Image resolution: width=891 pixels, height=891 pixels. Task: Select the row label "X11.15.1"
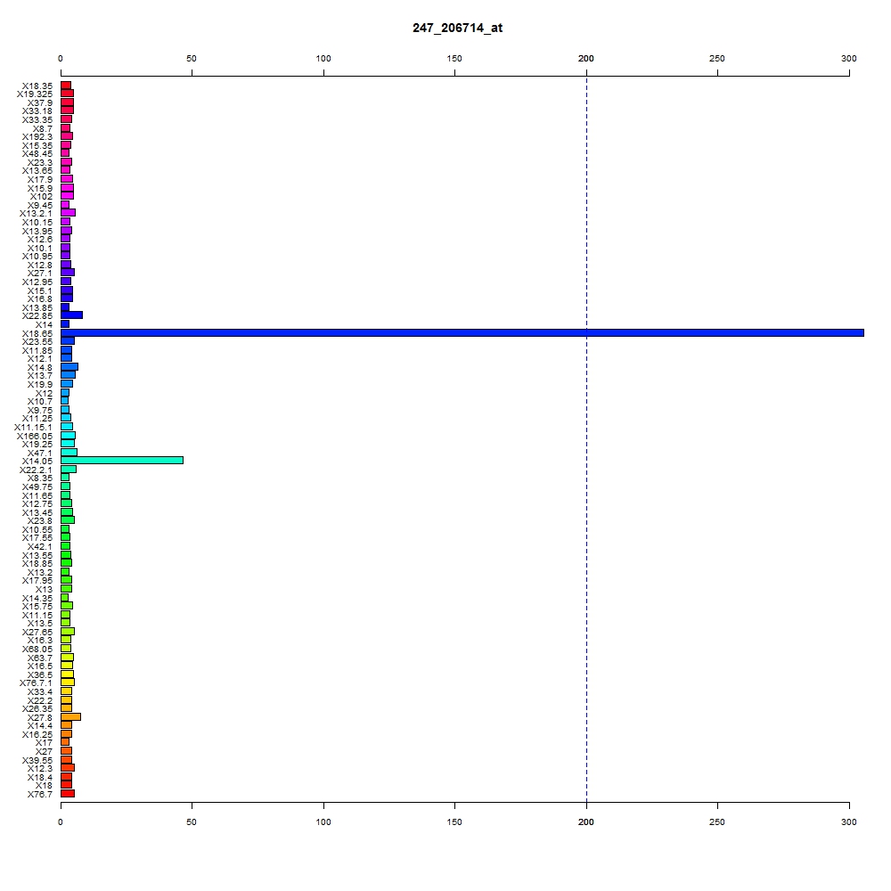coord(34,428)
